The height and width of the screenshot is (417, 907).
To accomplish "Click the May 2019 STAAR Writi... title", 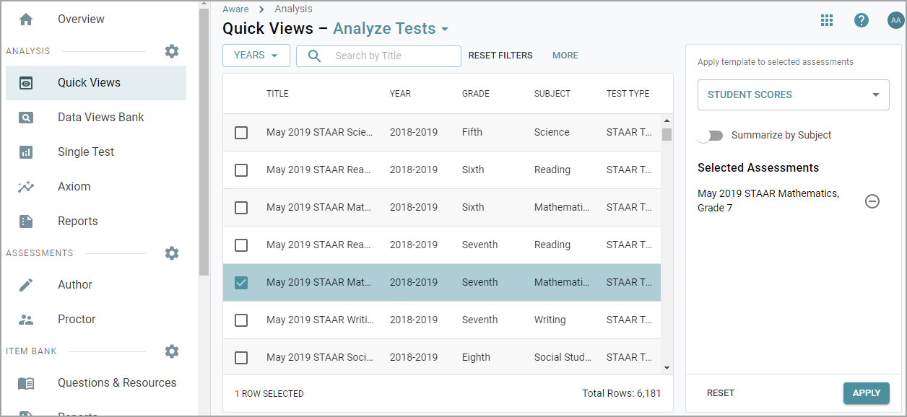I will pyautogui.click(x=320, y=320).
